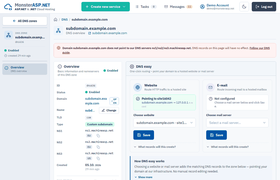Click the Created date 05.10. 2026
Screen dimensions: 280x180
click(x=93, y=165)
